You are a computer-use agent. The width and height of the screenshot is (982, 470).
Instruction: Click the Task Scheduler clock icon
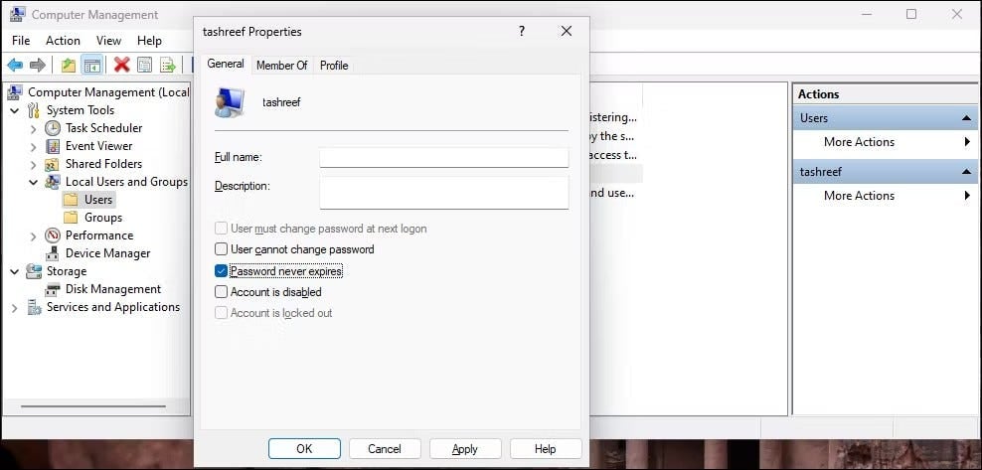53,128
